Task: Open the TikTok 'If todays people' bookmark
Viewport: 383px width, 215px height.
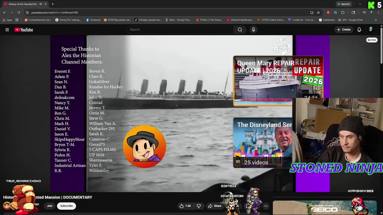Action: [148, 20]
